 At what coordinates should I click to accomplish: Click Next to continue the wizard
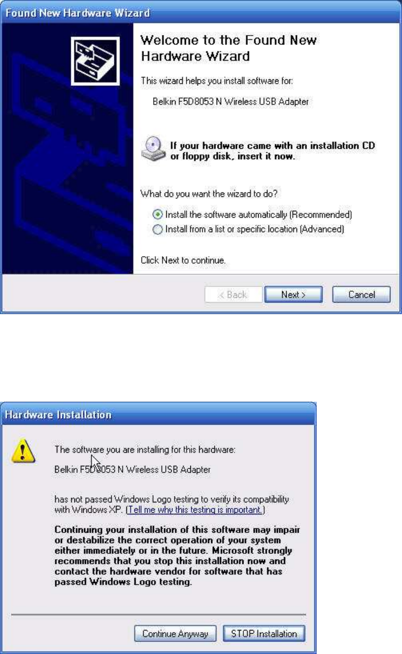coord(293,294)
